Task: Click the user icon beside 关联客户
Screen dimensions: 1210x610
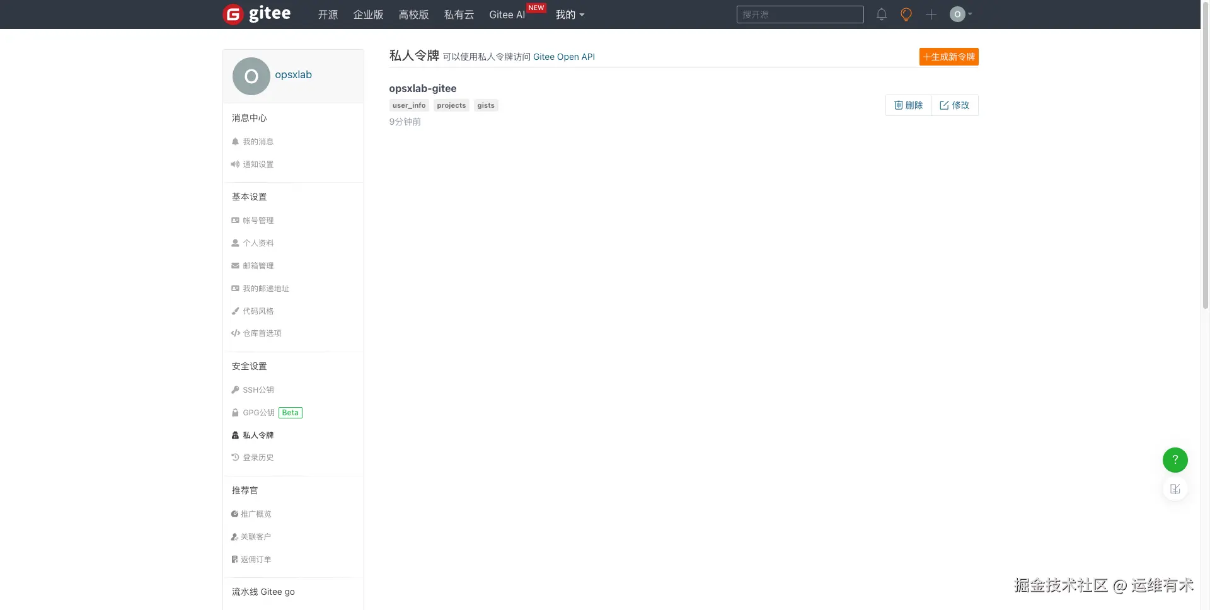Action: [234, 537]
